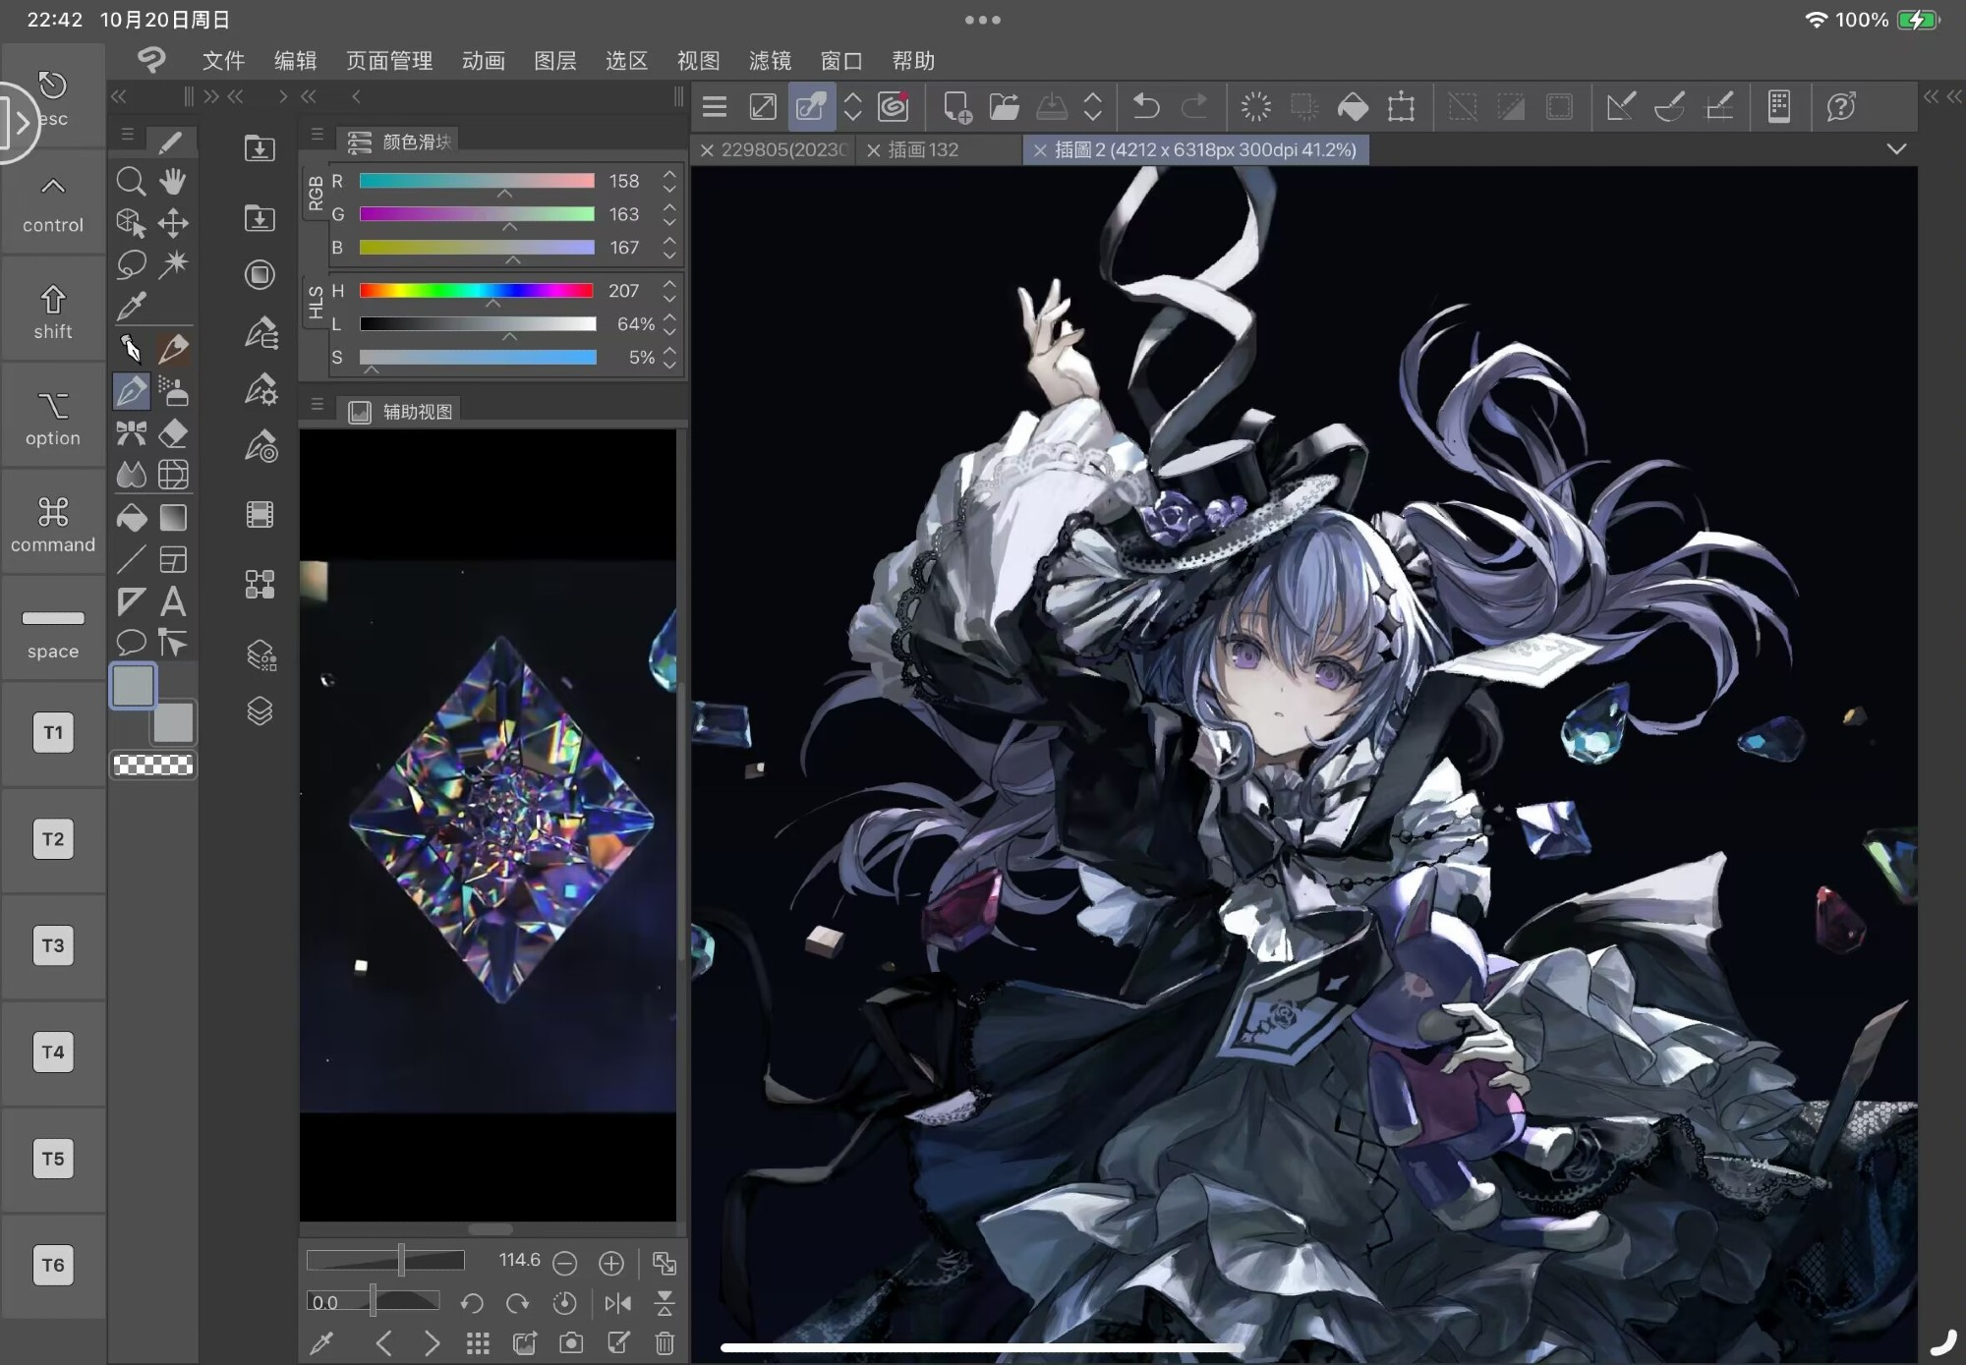Toggle the Snap to special ruler icon
The image size is (1966, 1365).
click(x=1669, y=106)
